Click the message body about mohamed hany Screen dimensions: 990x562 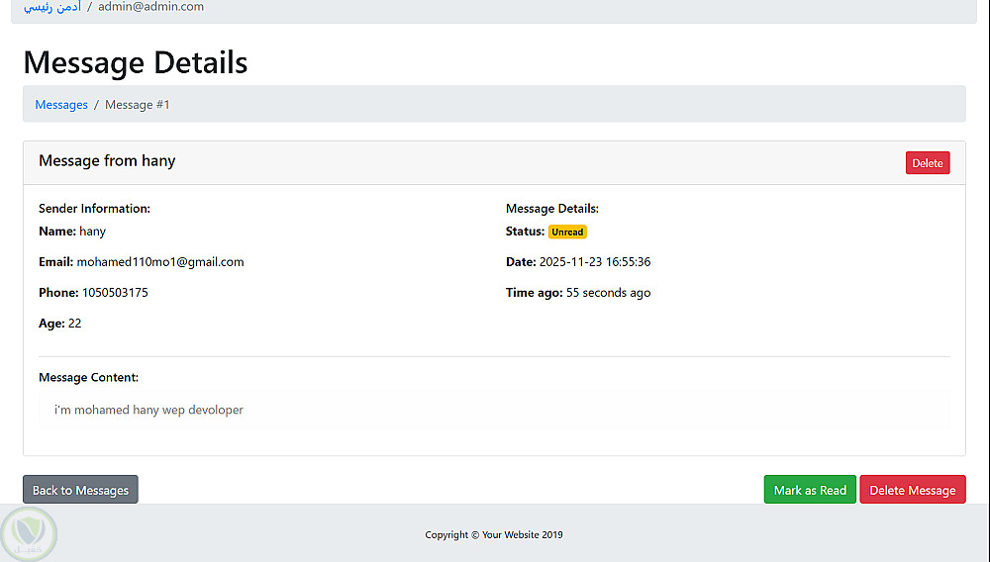click(x=148, y=410)
